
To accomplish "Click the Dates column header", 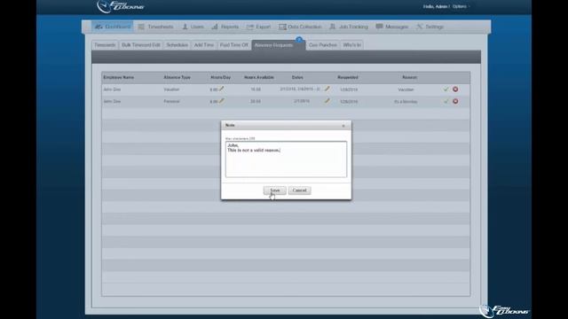I will click(x=297, y=77).
